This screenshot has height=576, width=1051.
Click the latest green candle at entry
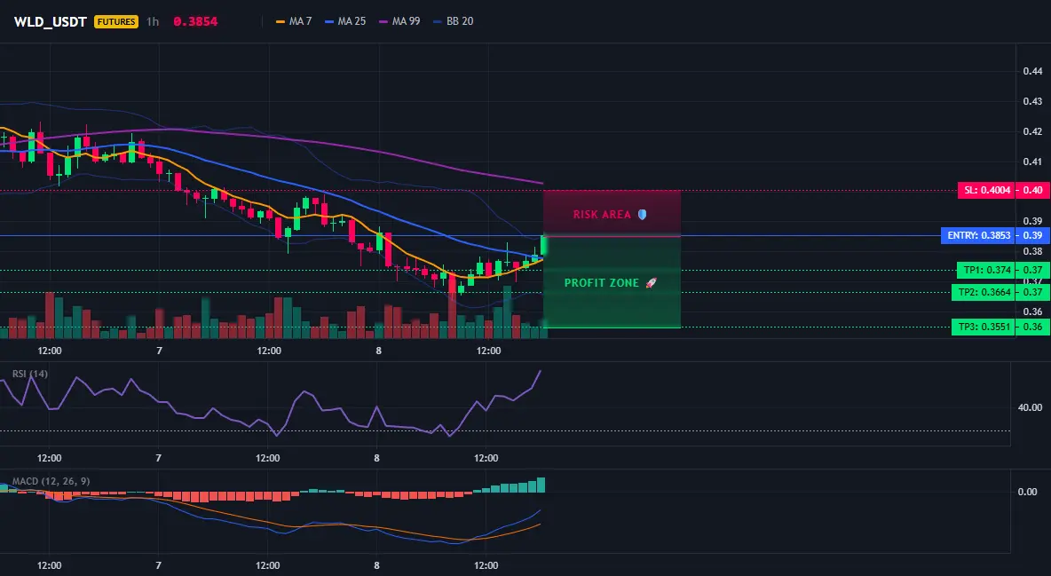tap(543, 246)
